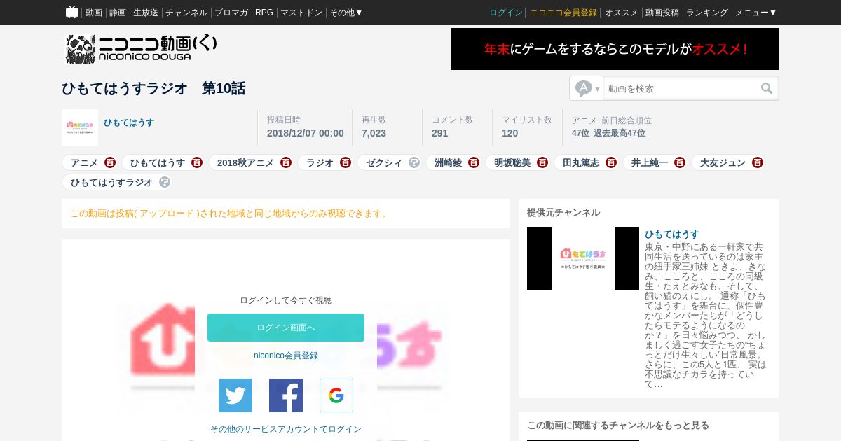Image resolution: width=841 pixels, height=441 pixels.
Task: Expand the その他 menu in top bar
Action: 346,13
